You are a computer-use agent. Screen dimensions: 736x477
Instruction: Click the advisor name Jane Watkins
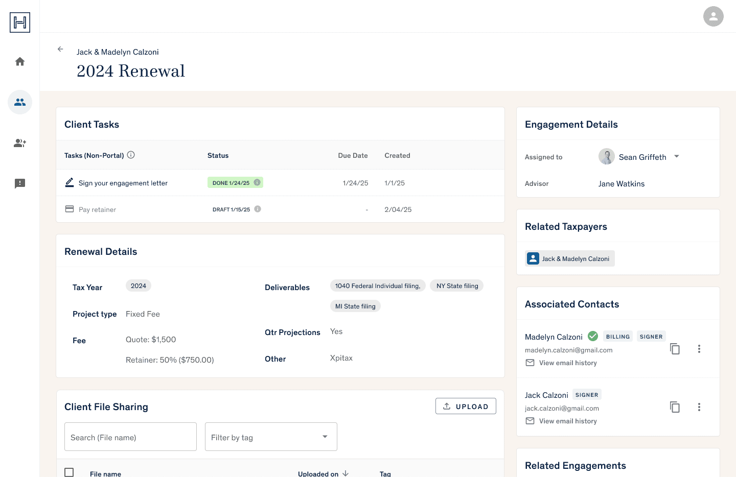click(x=622, y=183)
